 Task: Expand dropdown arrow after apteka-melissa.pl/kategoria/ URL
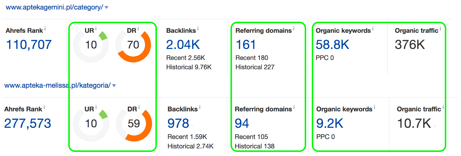coord(114,86)
